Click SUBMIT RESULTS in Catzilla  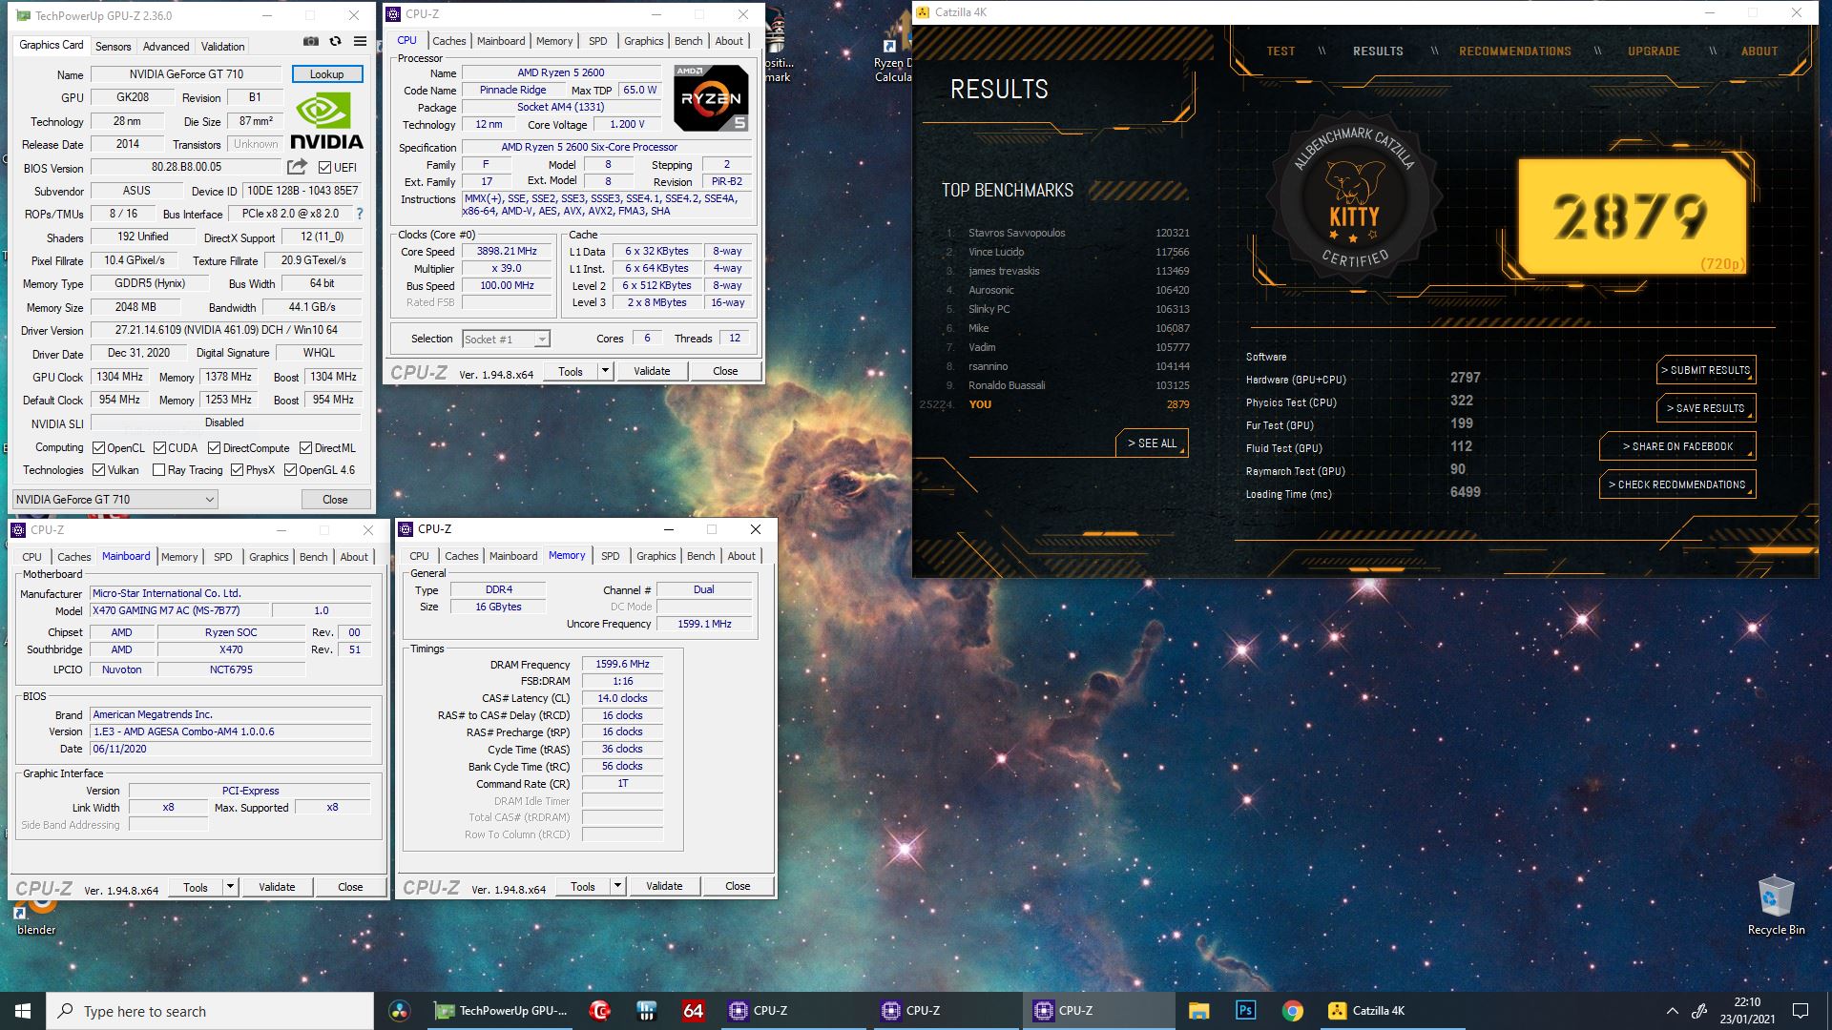(x=1705, y=370)
